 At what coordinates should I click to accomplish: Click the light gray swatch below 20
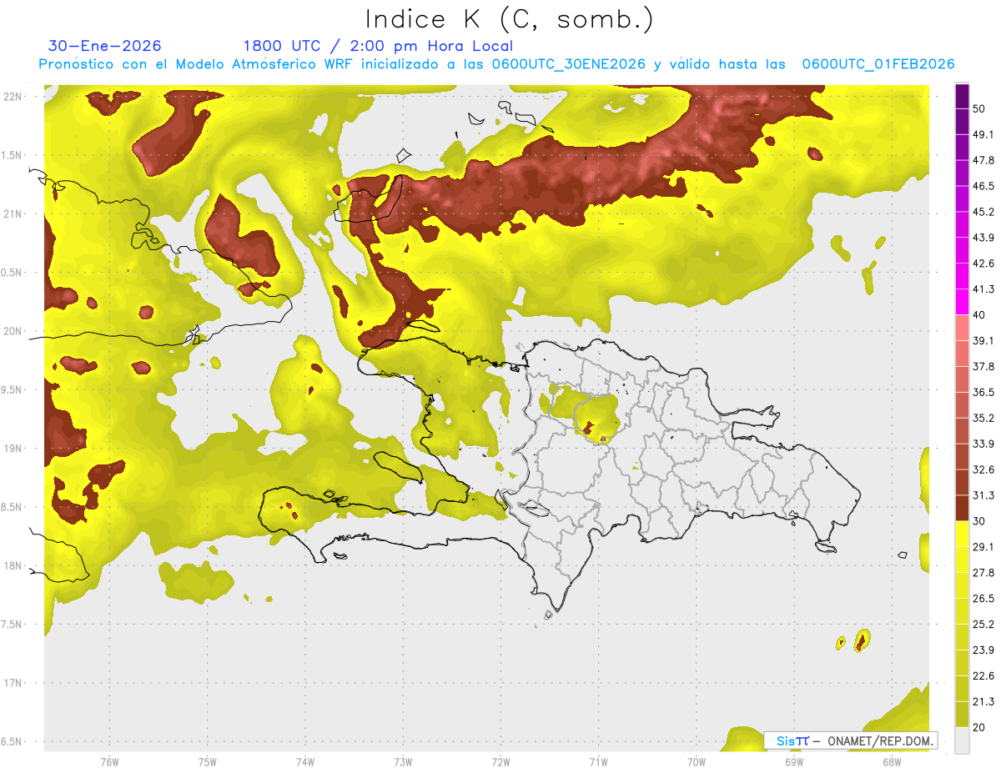[962, 740]
